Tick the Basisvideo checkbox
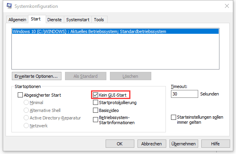 (x=95, y=110)
